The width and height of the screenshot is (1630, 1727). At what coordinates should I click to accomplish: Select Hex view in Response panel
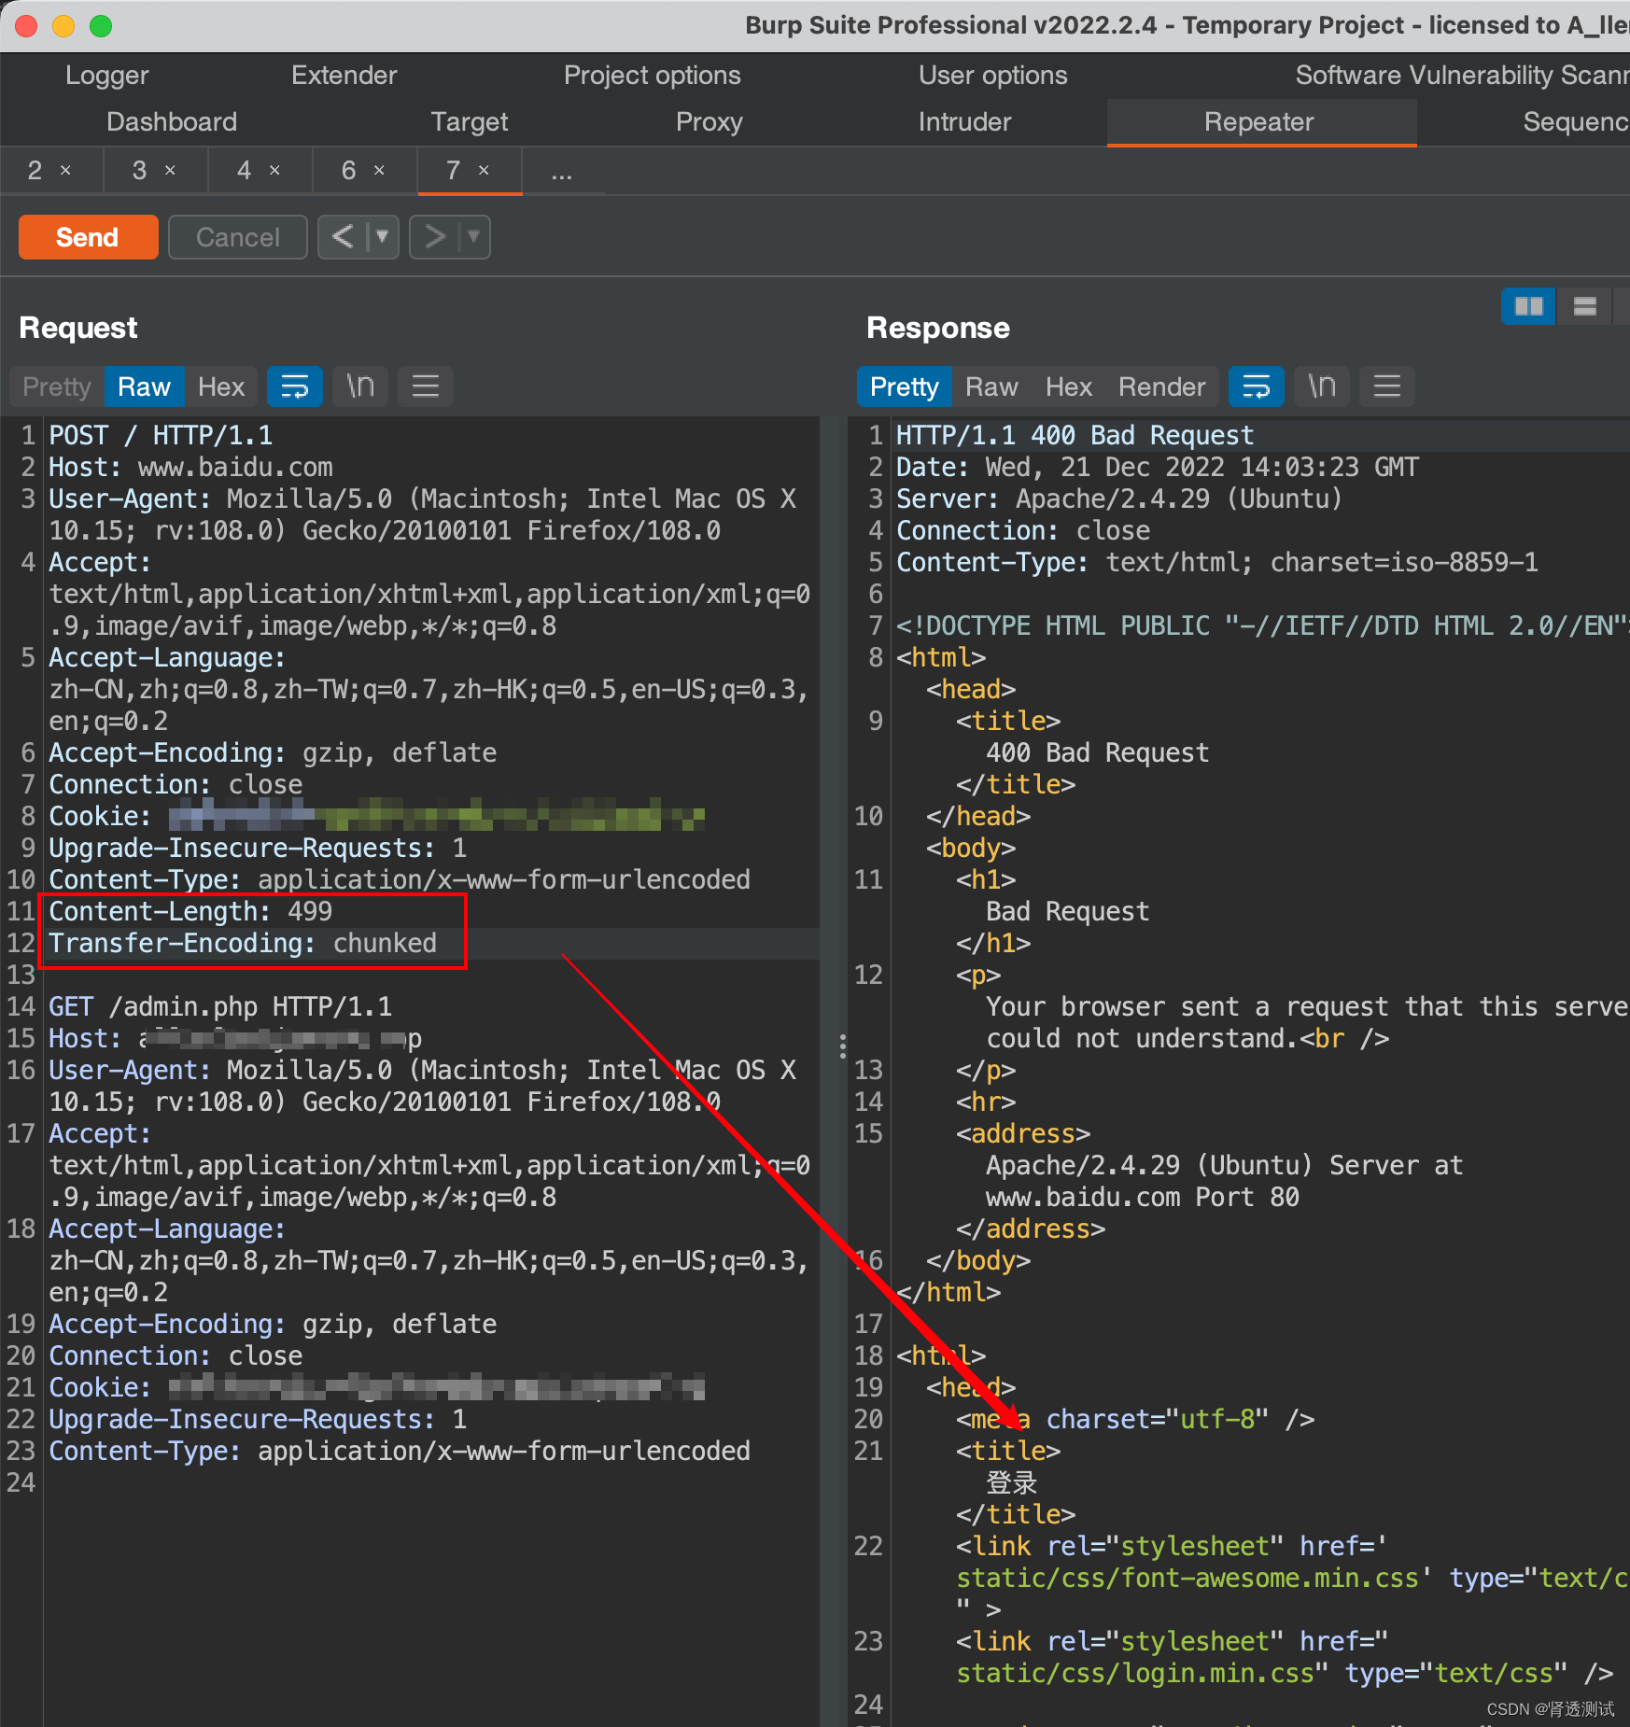click(1069, 386)
